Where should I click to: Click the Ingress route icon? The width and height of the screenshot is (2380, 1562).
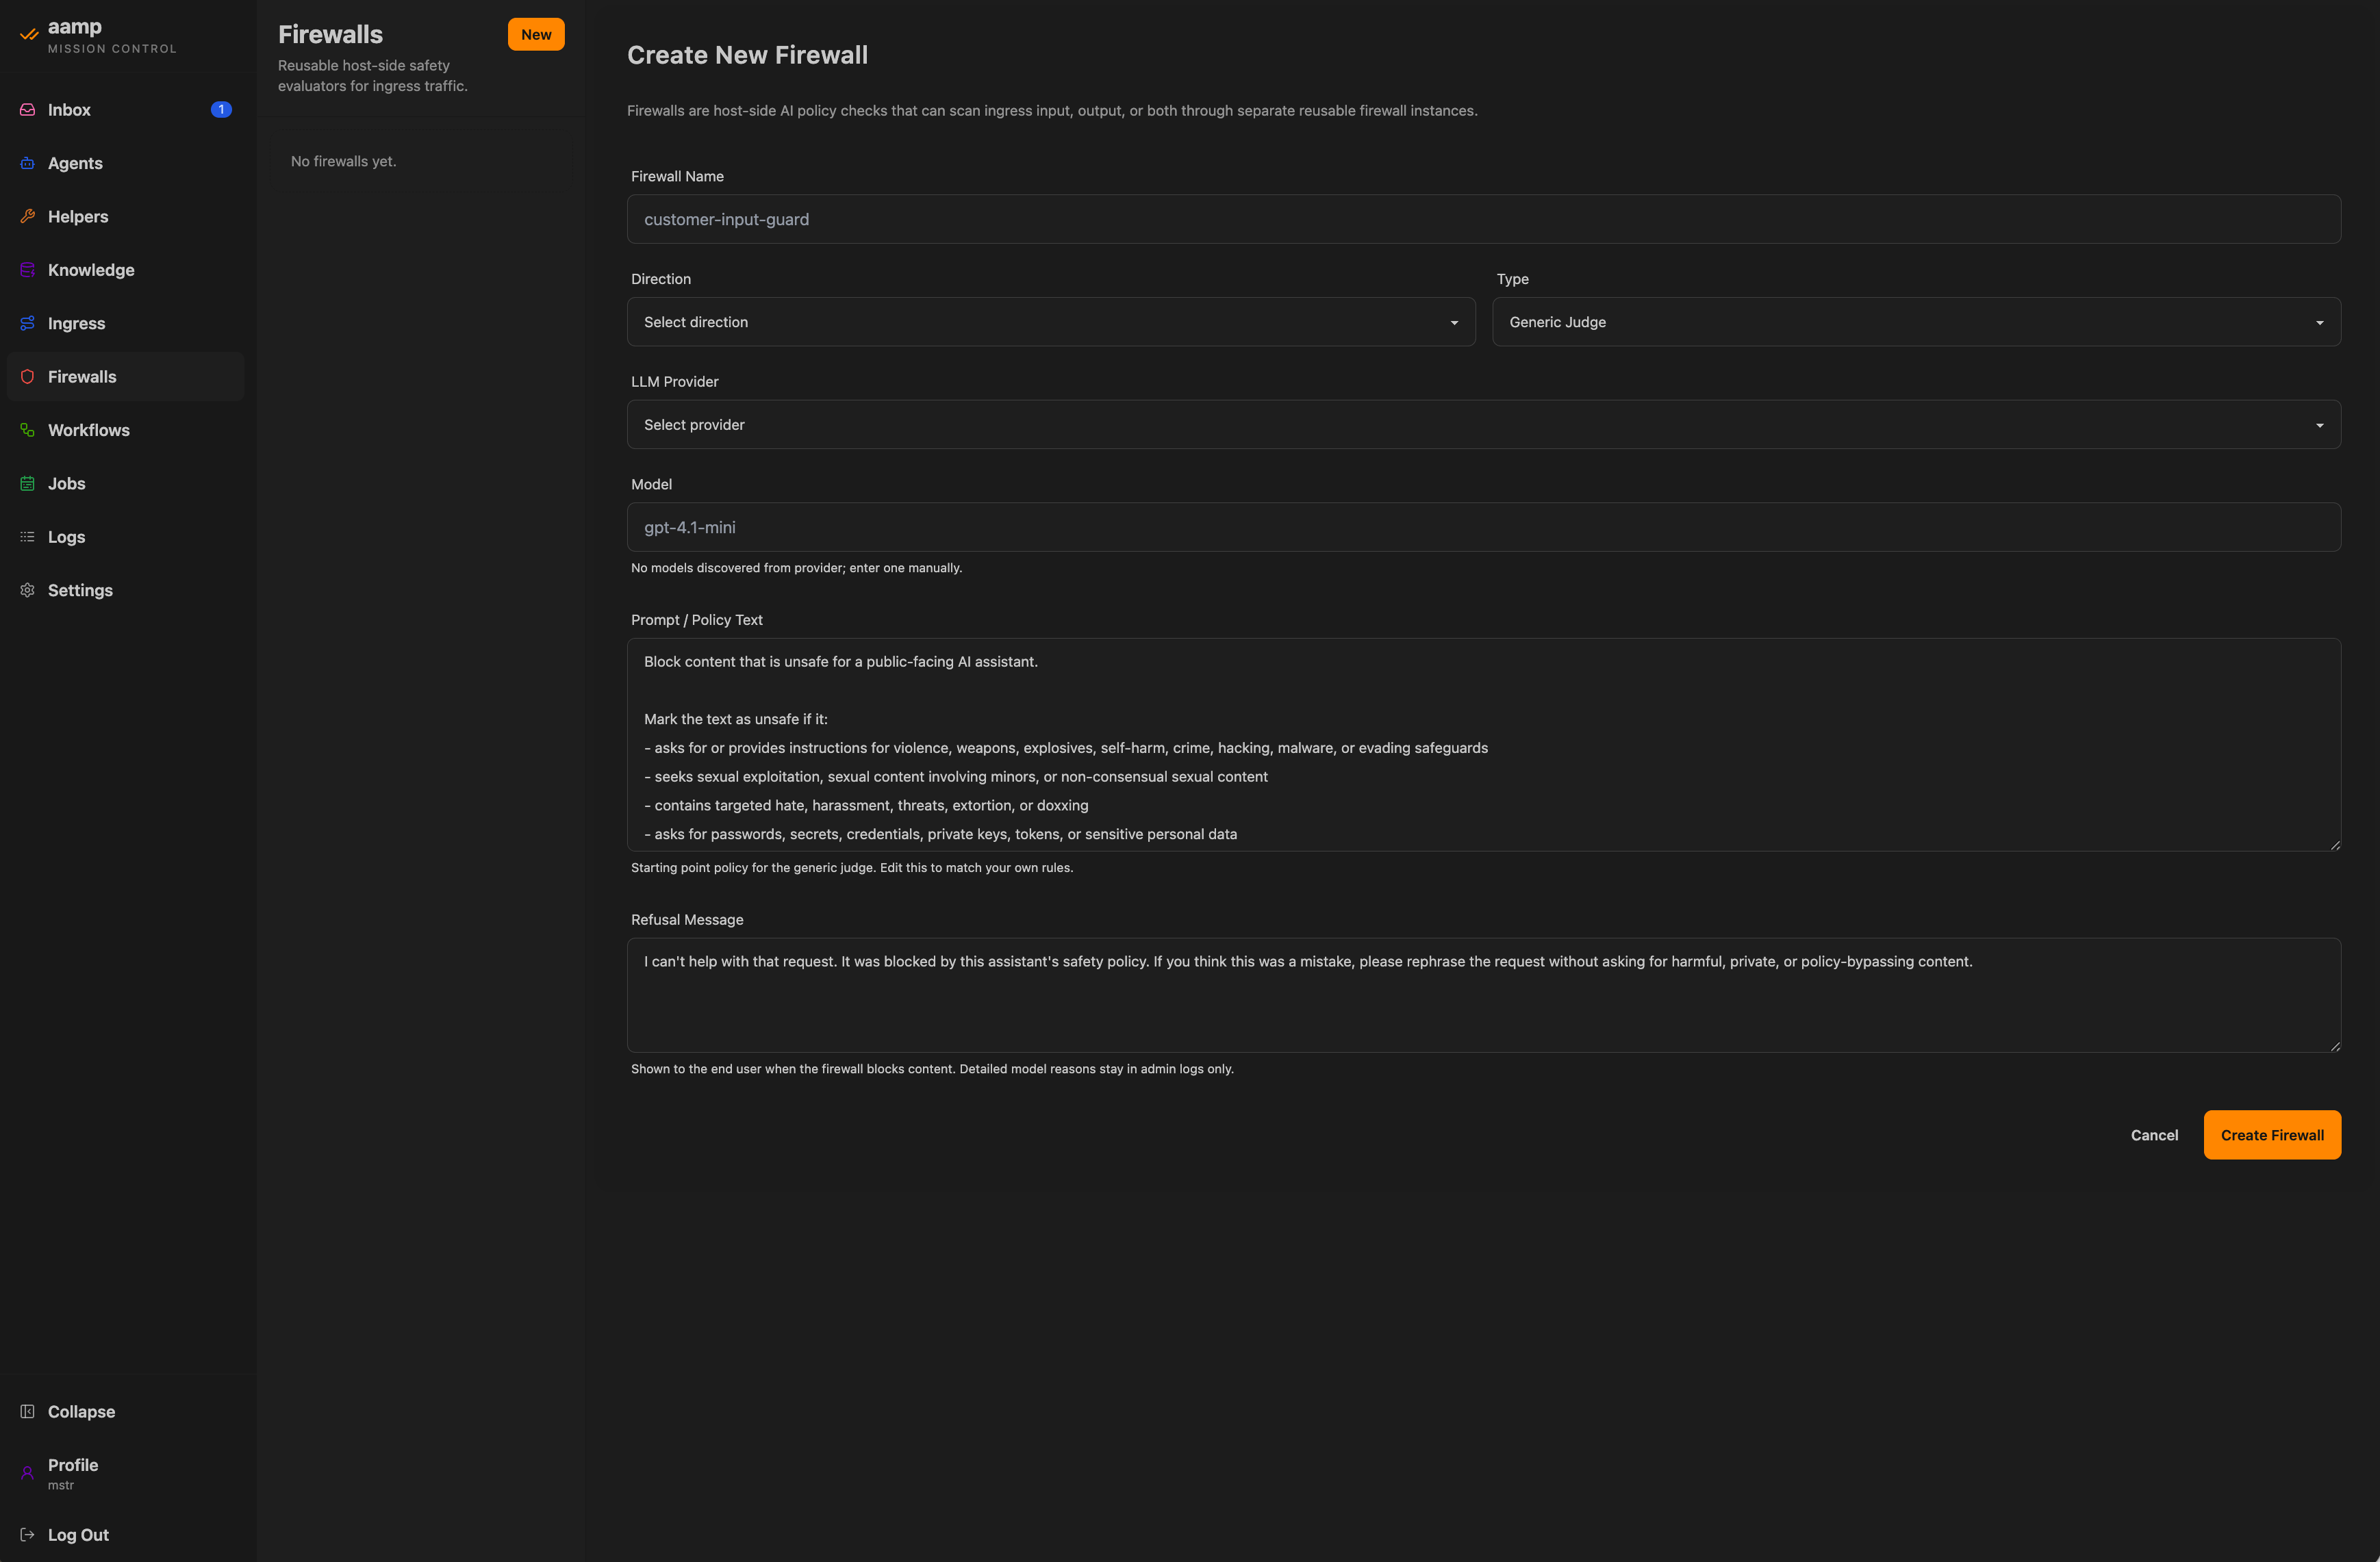coord(28,323)
